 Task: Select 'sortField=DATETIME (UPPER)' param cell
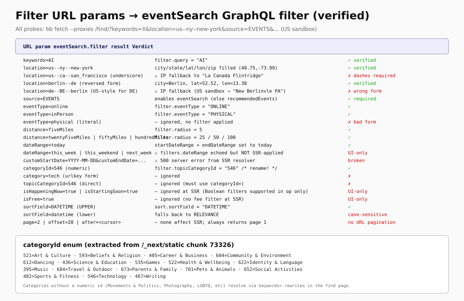pos(60,207)
